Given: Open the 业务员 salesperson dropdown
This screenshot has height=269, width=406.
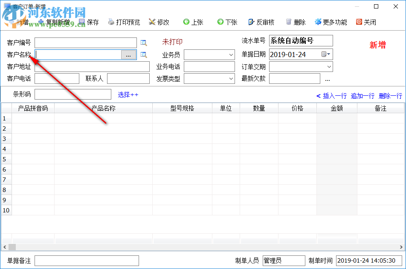Looking at the screenshot, I should 231,54.
